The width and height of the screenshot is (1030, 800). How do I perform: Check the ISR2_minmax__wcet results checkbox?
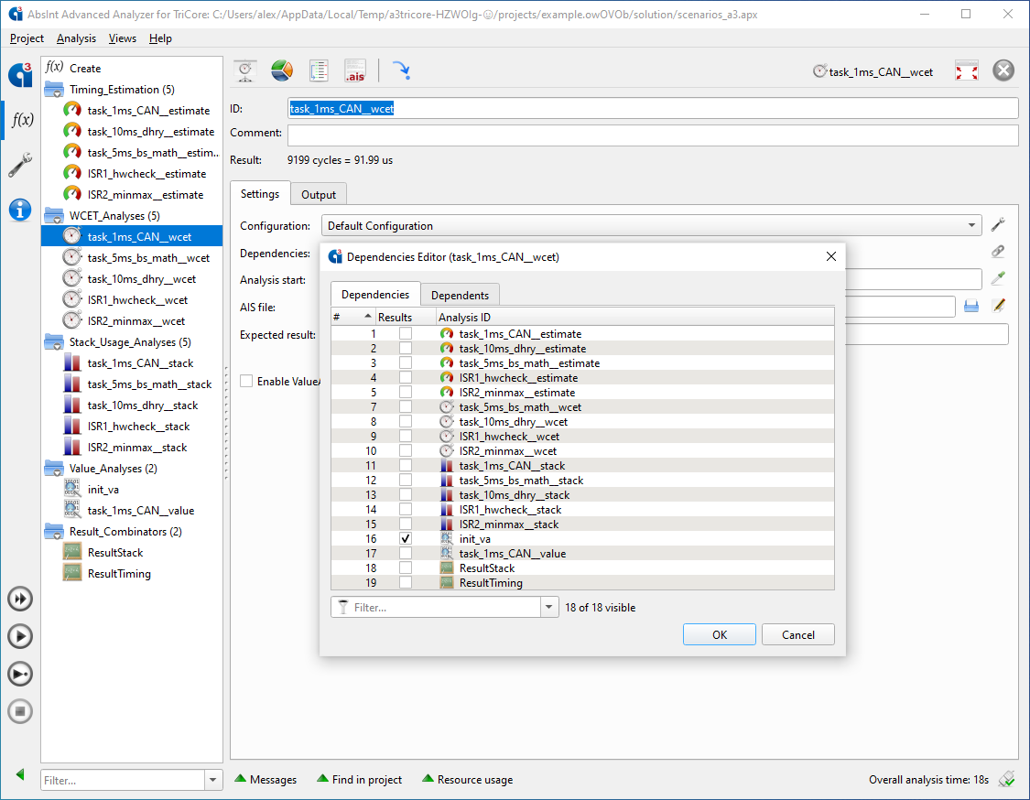406,450
